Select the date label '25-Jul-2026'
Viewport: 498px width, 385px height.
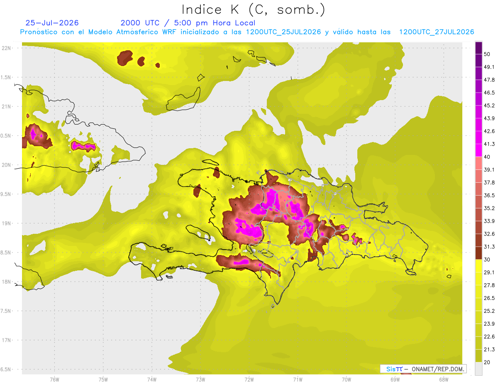click(52, 23)
